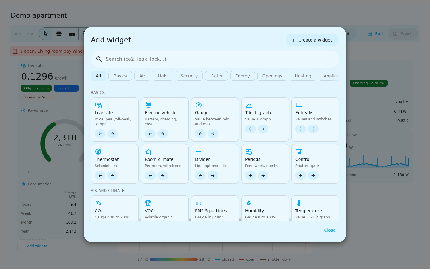Filter widgets by Openings category
The height and width of the screenshot is (269, 430).
272,76
